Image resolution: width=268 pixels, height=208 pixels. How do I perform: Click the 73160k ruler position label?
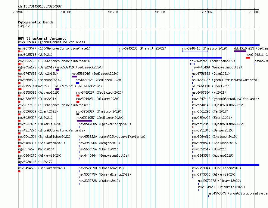point(65,12)
